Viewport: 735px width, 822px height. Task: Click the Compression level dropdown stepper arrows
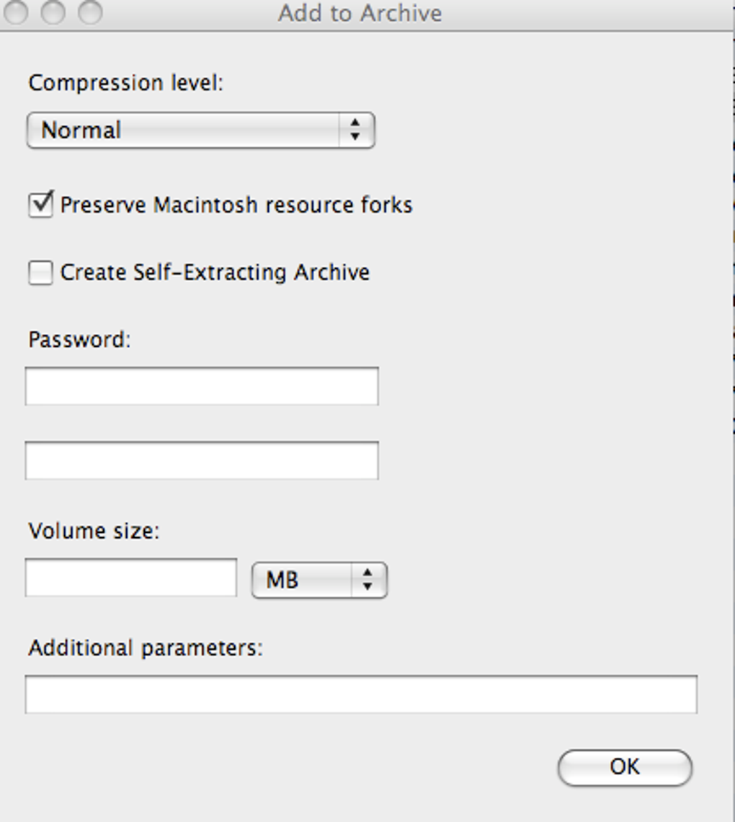[355, 131]
